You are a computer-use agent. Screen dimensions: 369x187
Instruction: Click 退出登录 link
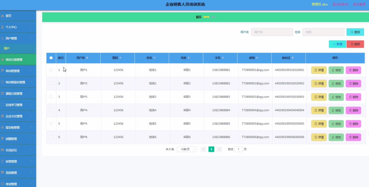359,4
